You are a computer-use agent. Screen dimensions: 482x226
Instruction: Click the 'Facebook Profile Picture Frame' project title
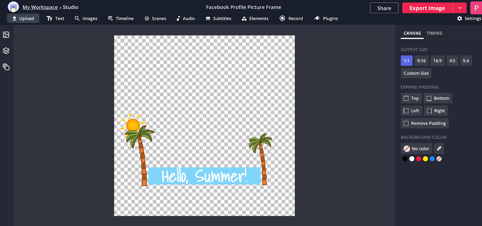[x=244, y=7]
